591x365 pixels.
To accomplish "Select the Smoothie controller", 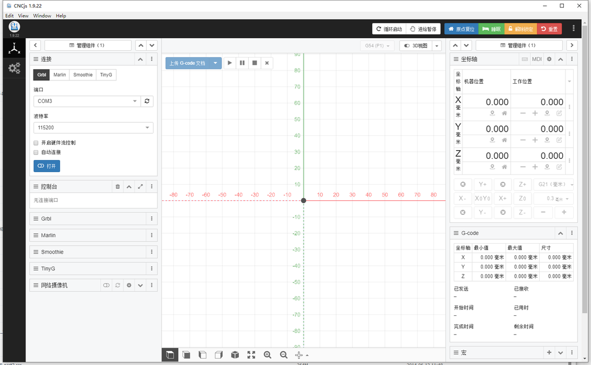I will click(83, 75).
